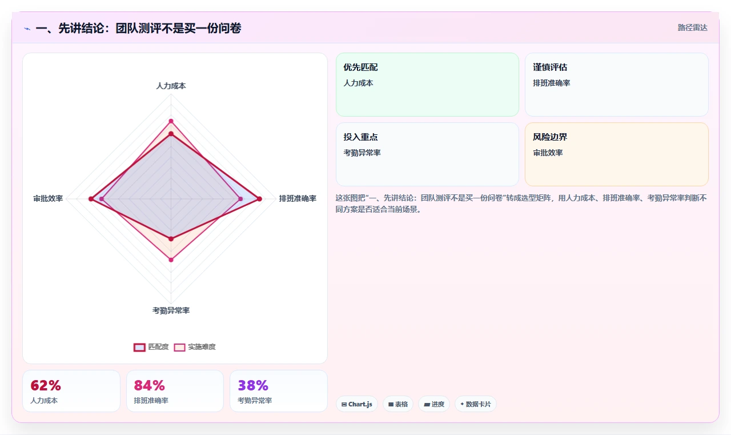Click the 实施难度 data point on 考勤异常率 axis
The height and width of the screenshot is (435, 731).
pos(171,260)
